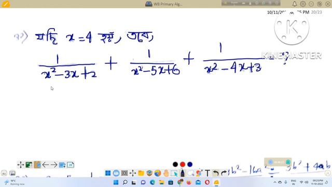Open the whiteboard settings gear
Image resolution: width=332 pixels, height=187 pixels.
303,4
